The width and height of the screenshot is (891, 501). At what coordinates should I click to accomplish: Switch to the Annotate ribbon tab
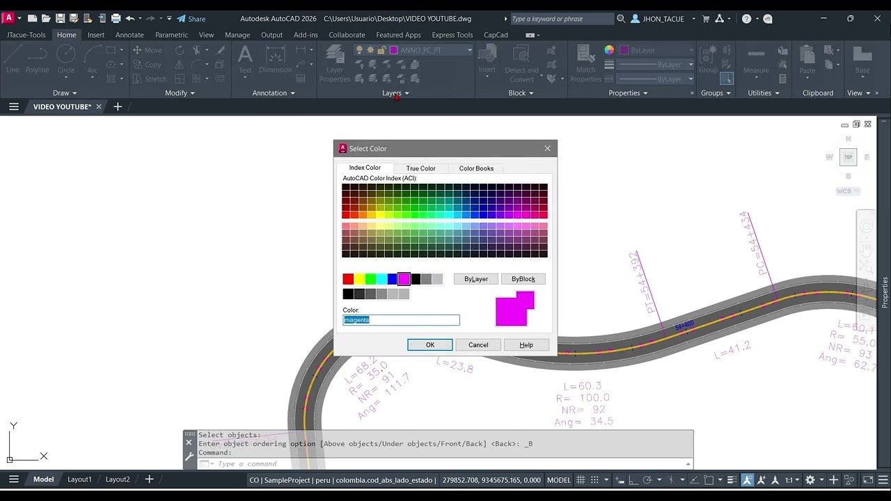(129, 35)
